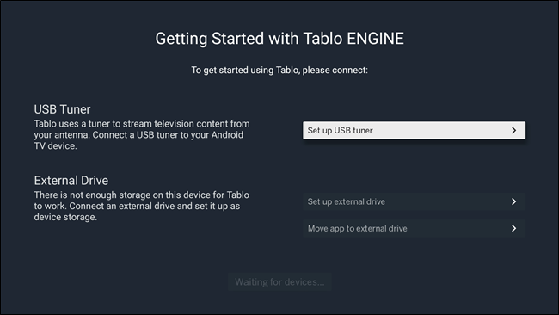This screenshot has height=315, width=559.
Task: Choose the Set up external drive option
Action: (x=414, y=201)
